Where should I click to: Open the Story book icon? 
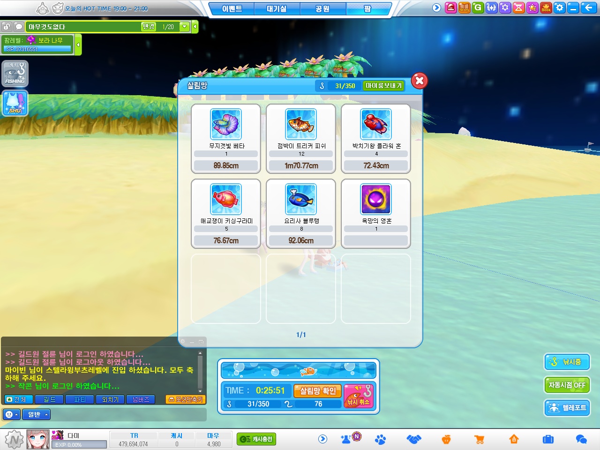(x=464, y=7)
